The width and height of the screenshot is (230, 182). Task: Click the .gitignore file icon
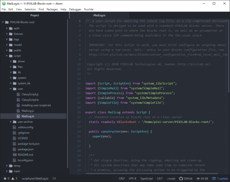coord(14,133)
